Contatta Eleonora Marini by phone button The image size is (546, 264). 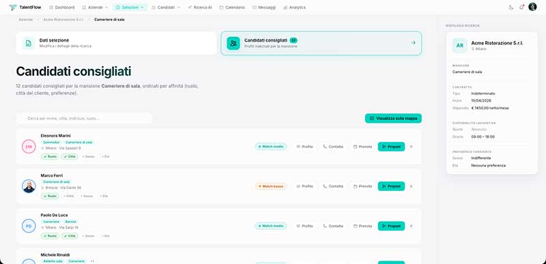[333, 147]
